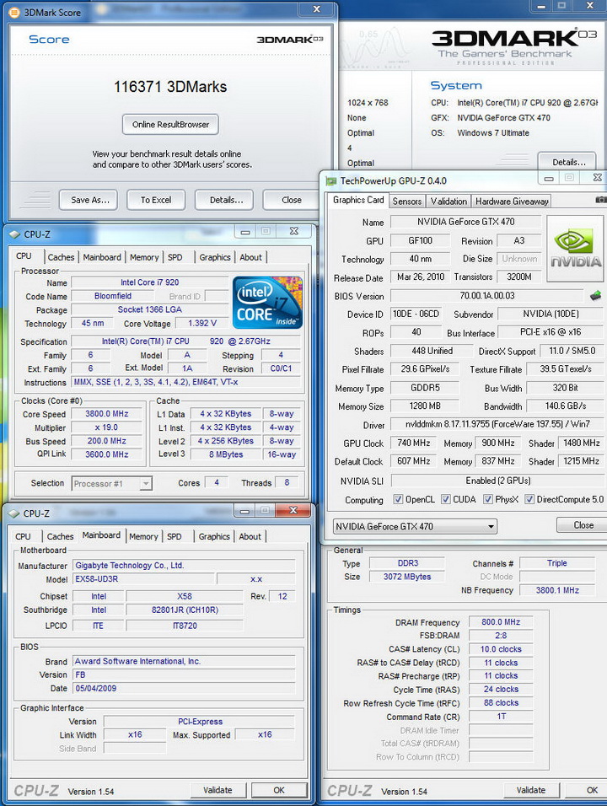This screenshot has height=806, width=607.
Task: Toggle the PhysX checkbox
Action: pos(488,499)
